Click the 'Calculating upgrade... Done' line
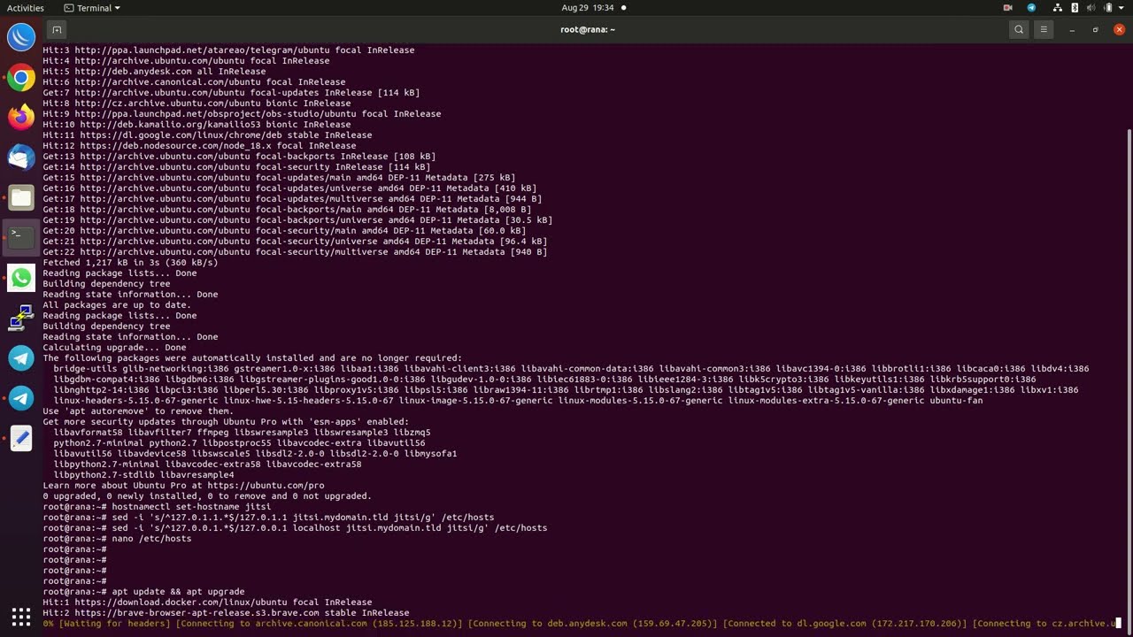Viewport: 1133px width, 637px height. 114,348
